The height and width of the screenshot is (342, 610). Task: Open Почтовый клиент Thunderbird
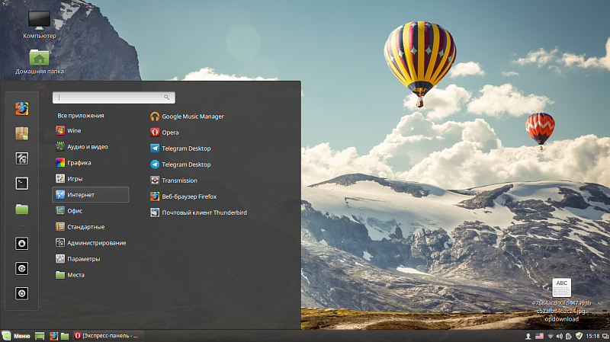coord(204,213)
